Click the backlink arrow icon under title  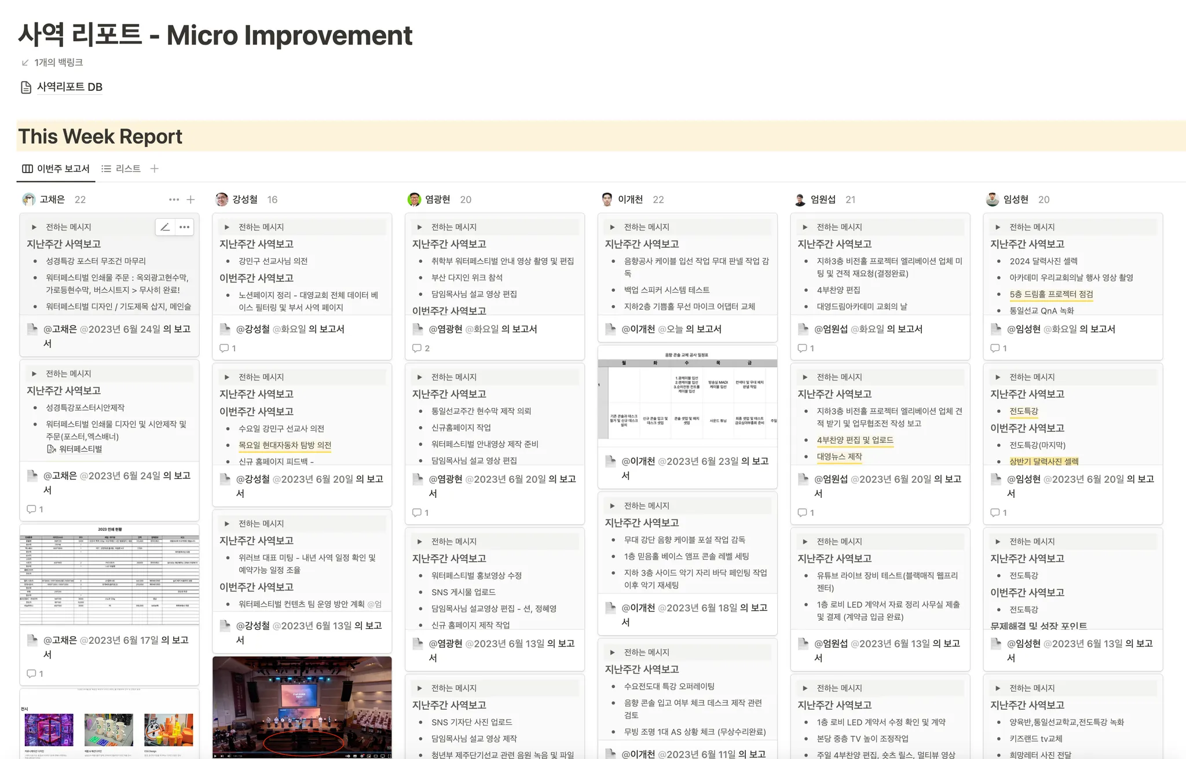click(x=25, y=63)
